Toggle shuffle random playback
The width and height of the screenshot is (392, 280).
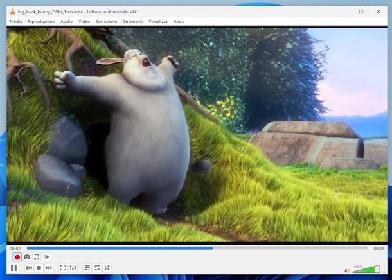(x=107, y=268)
